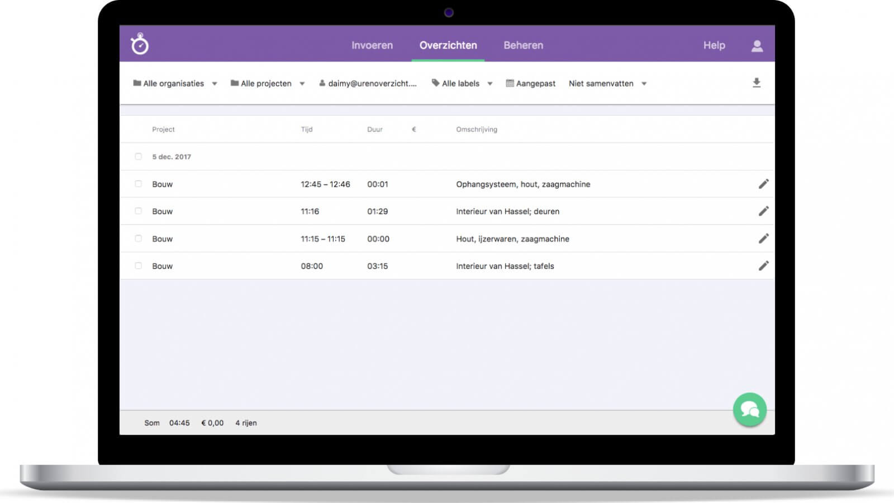Click the time 11:16

coord(310,211)
